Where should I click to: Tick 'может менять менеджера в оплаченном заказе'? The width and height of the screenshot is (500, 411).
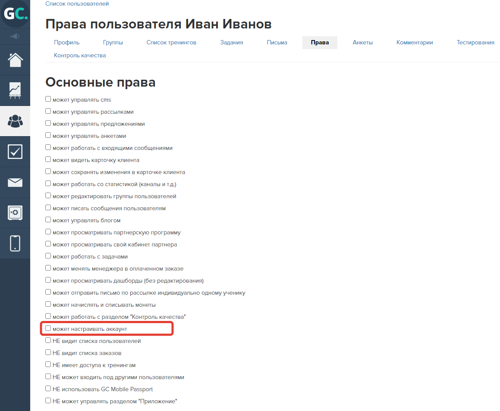click(48, 268)
